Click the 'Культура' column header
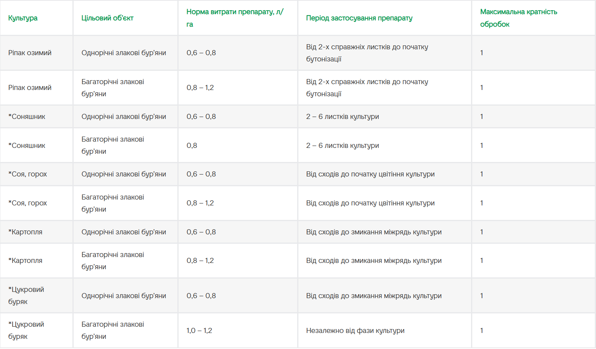 pyautogui.click(x=23, y=18)
